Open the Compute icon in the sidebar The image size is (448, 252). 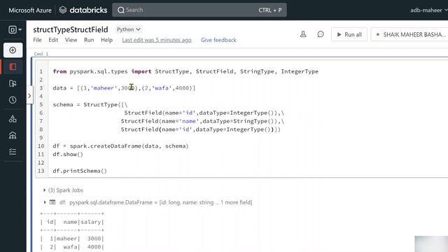coord(13,135)
